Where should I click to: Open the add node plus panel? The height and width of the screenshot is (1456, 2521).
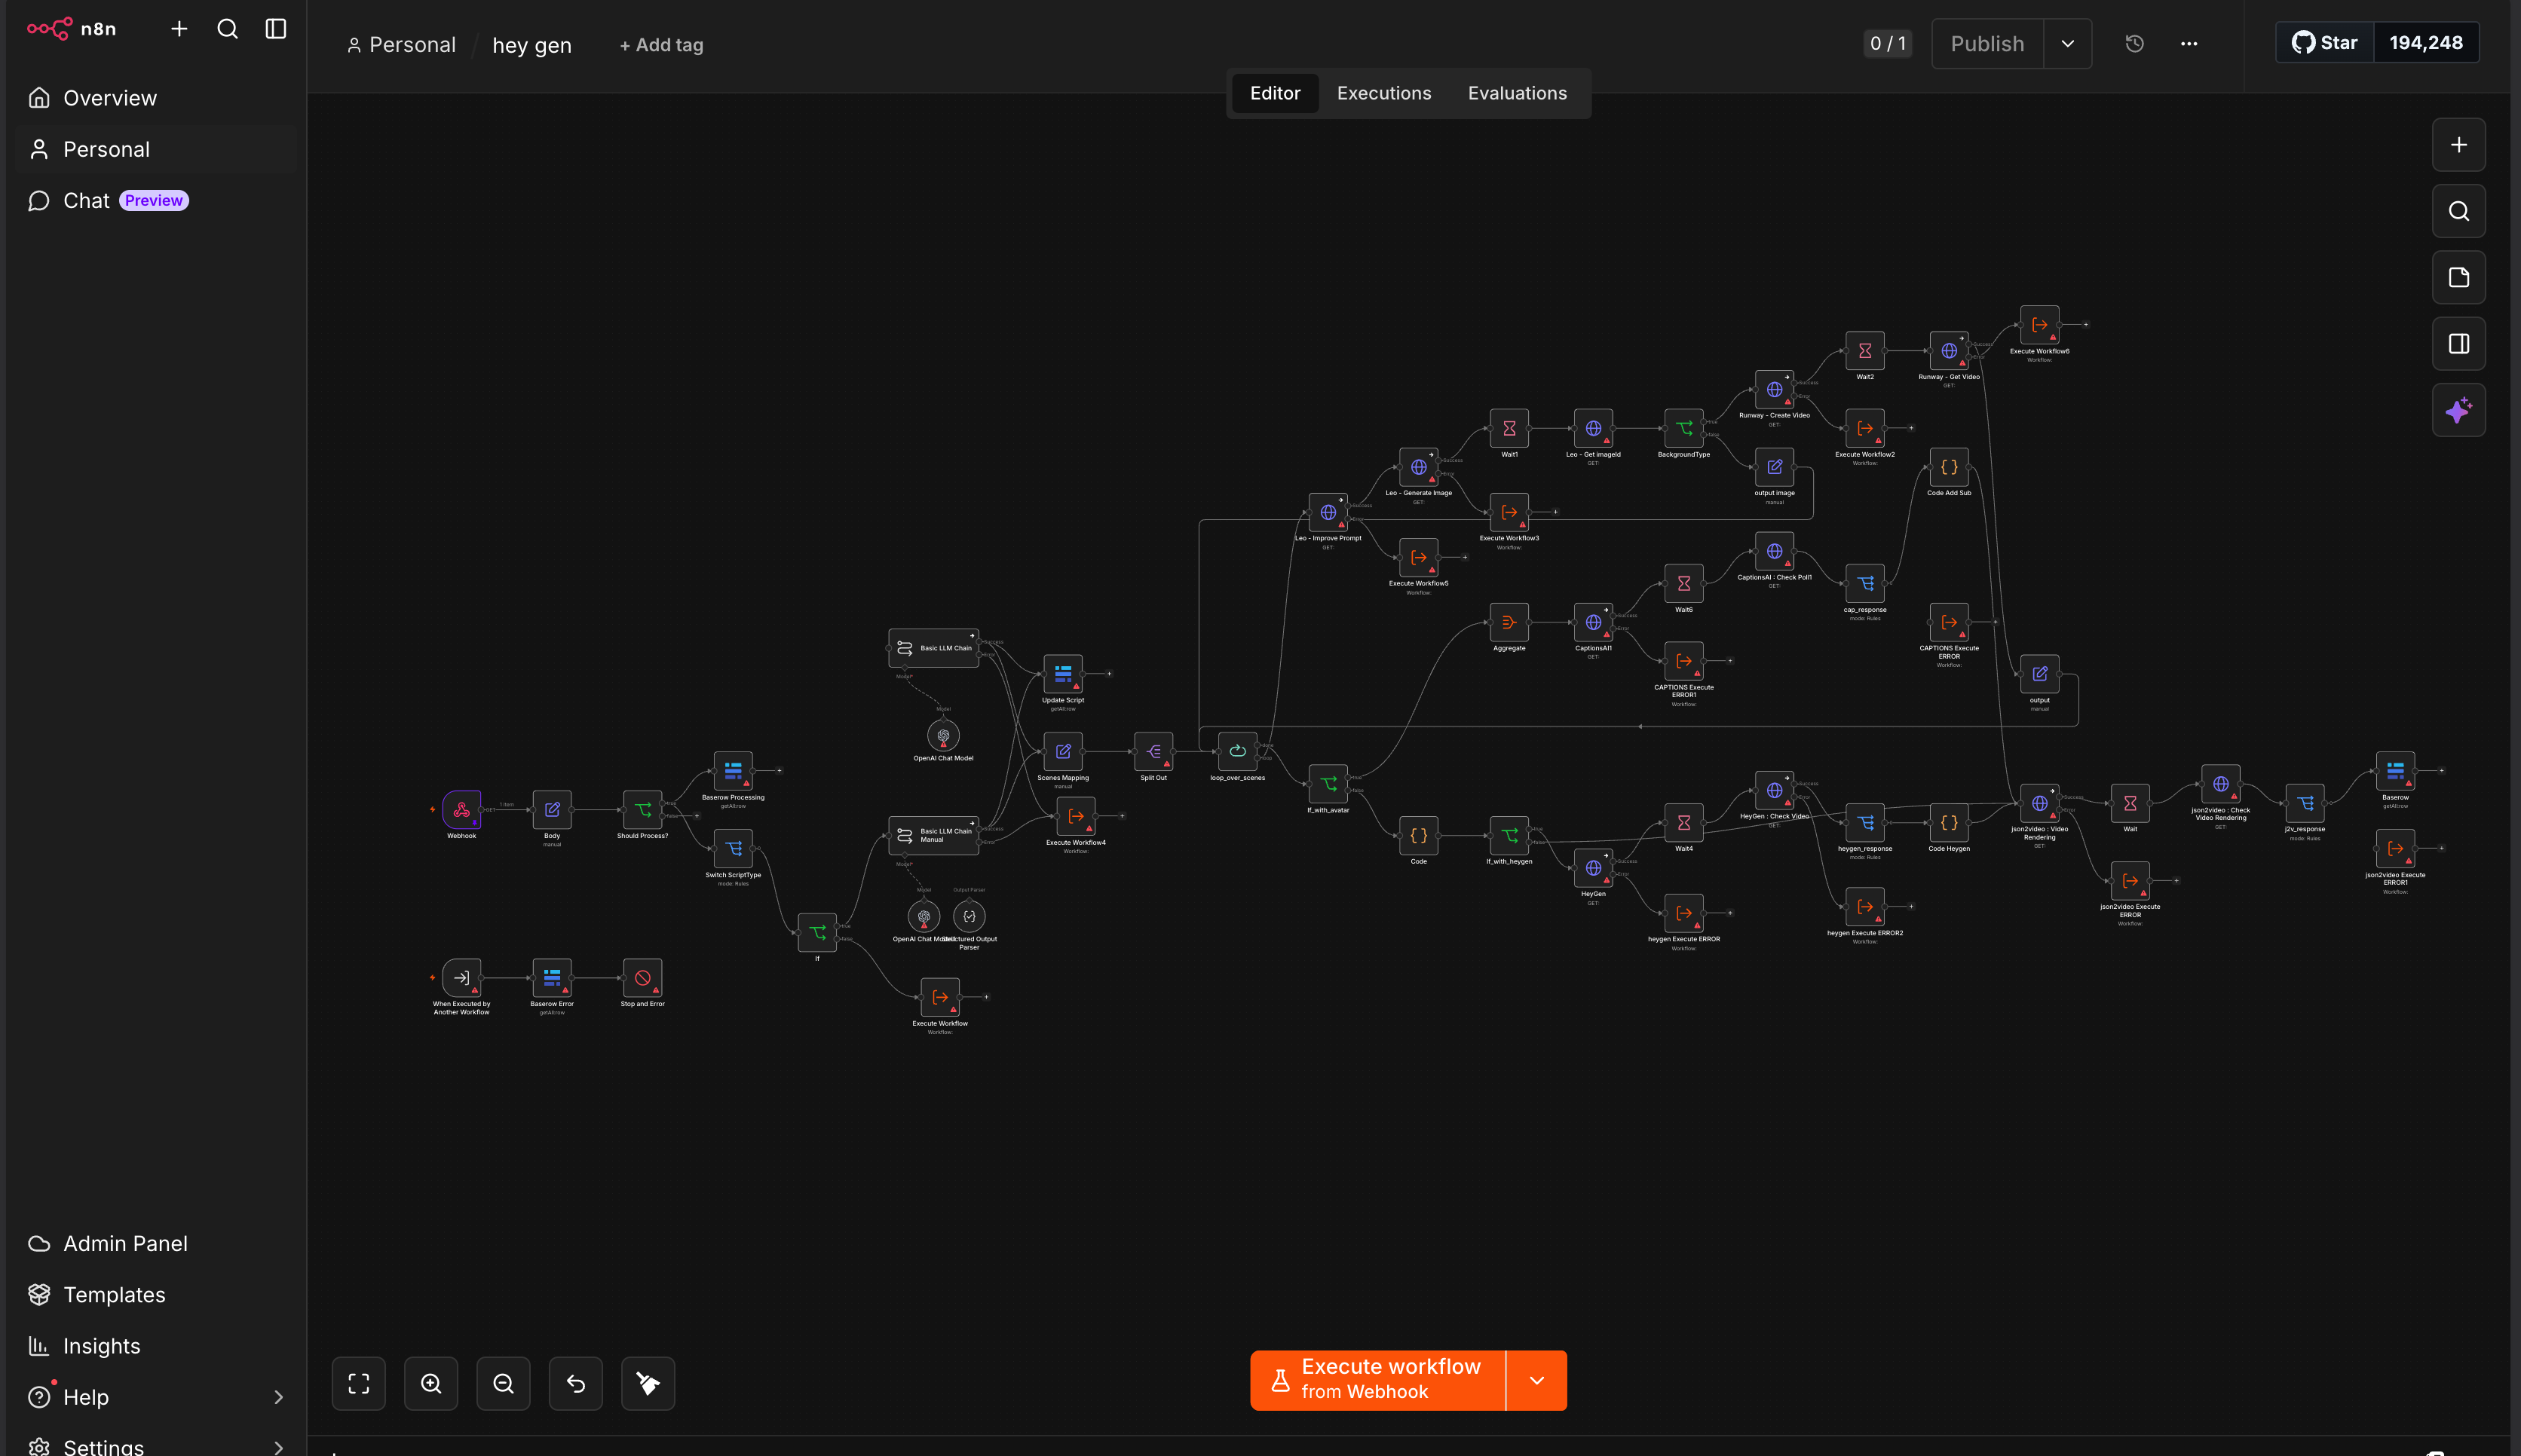point(2459,145)
